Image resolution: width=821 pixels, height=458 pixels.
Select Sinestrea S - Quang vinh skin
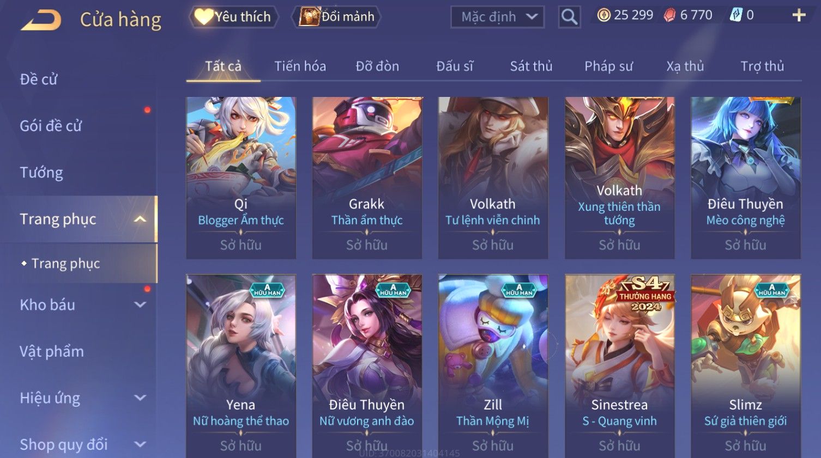(x=619, y=365)
